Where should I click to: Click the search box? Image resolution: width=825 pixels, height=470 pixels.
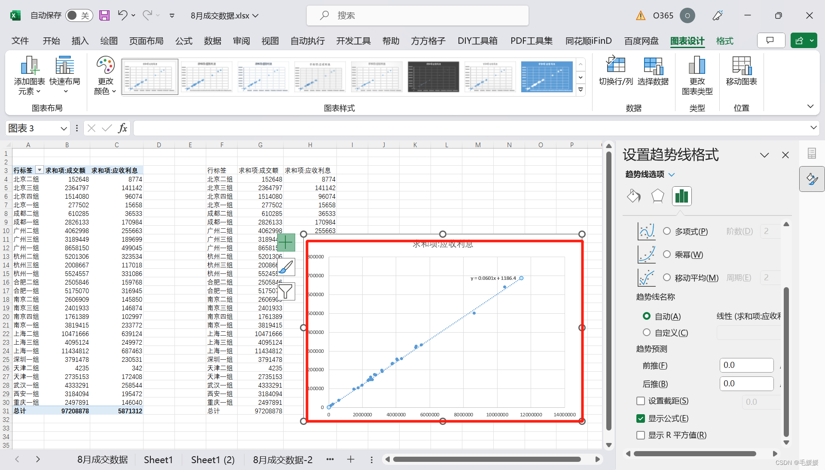pos(417,15)
